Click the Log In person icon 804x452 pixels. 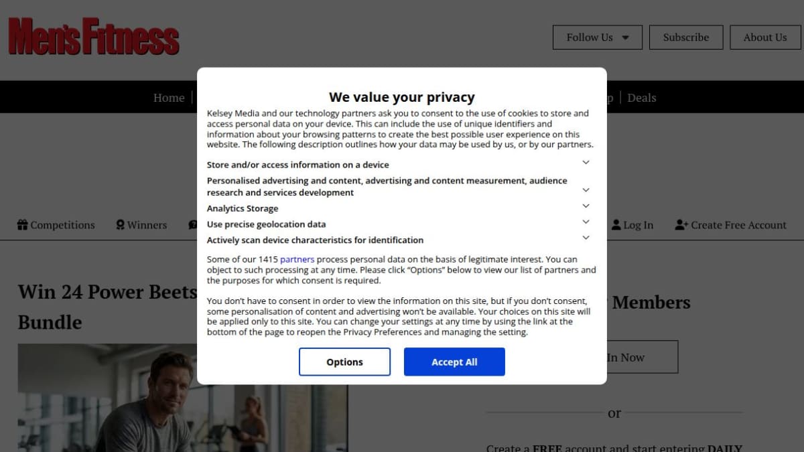(616, 225)
